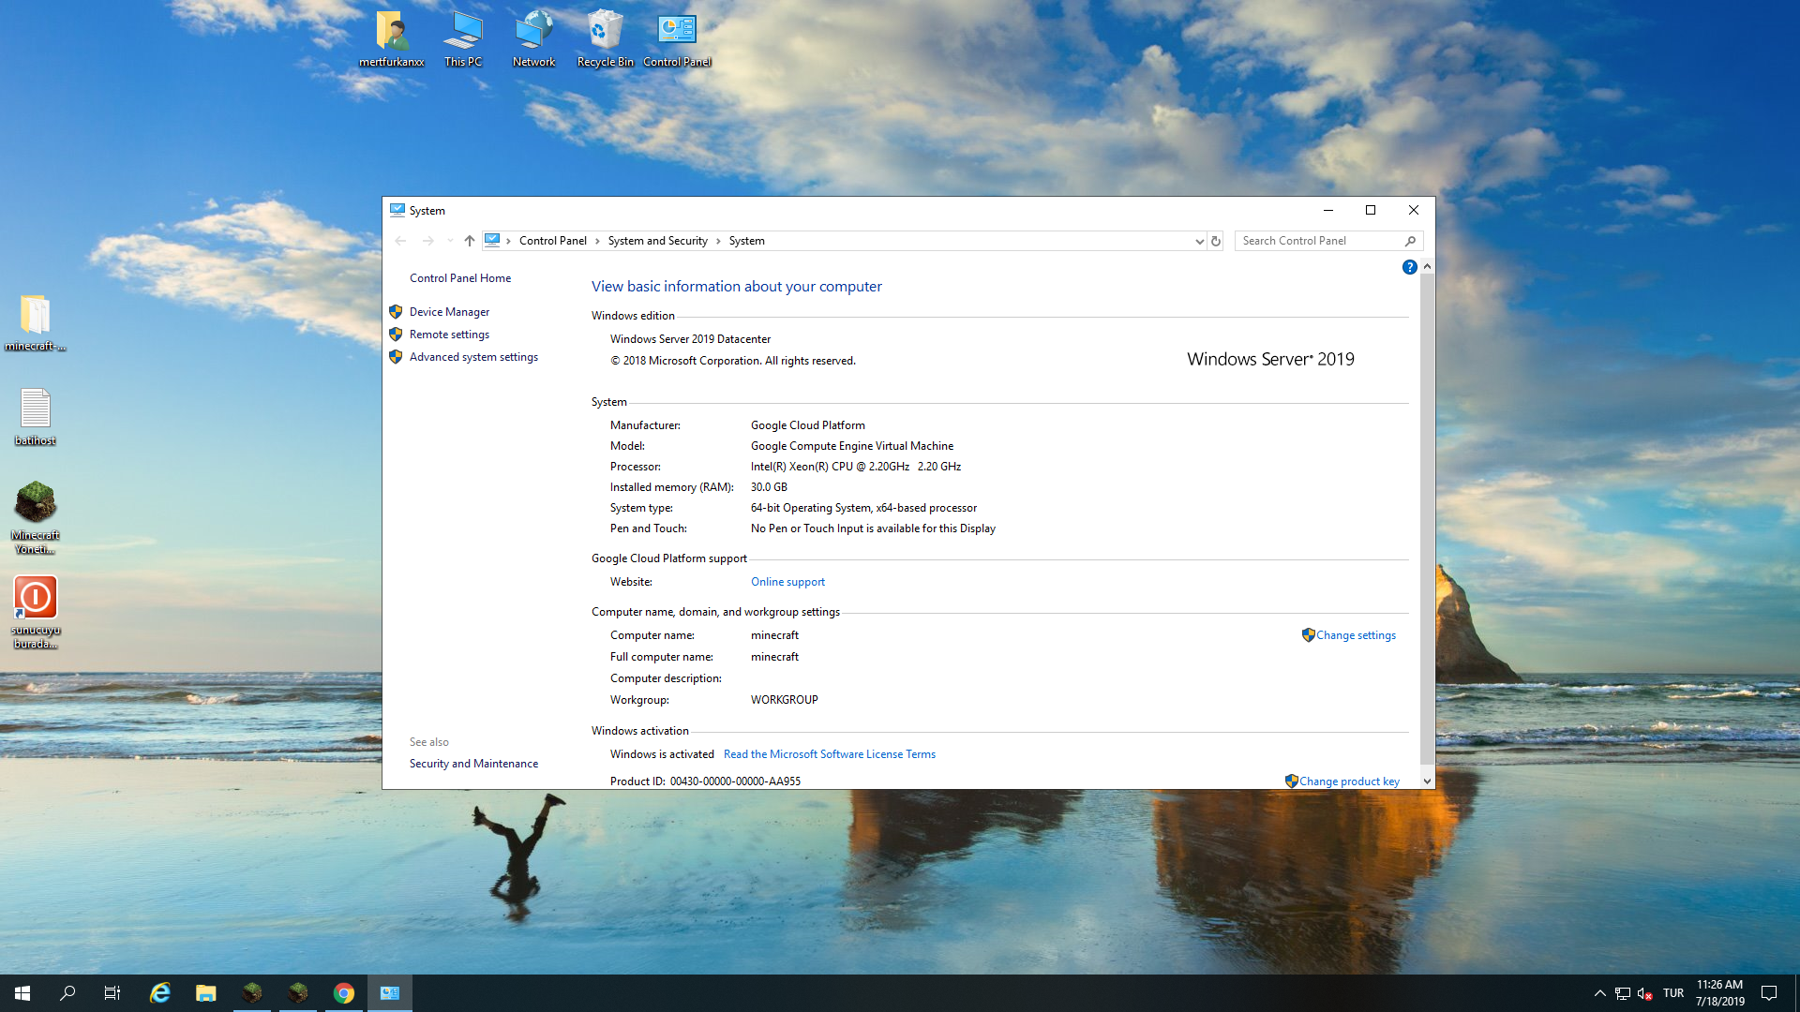1800x1012 pixels.
Task: Go up one level with up arrow
Action: (470, 241)
